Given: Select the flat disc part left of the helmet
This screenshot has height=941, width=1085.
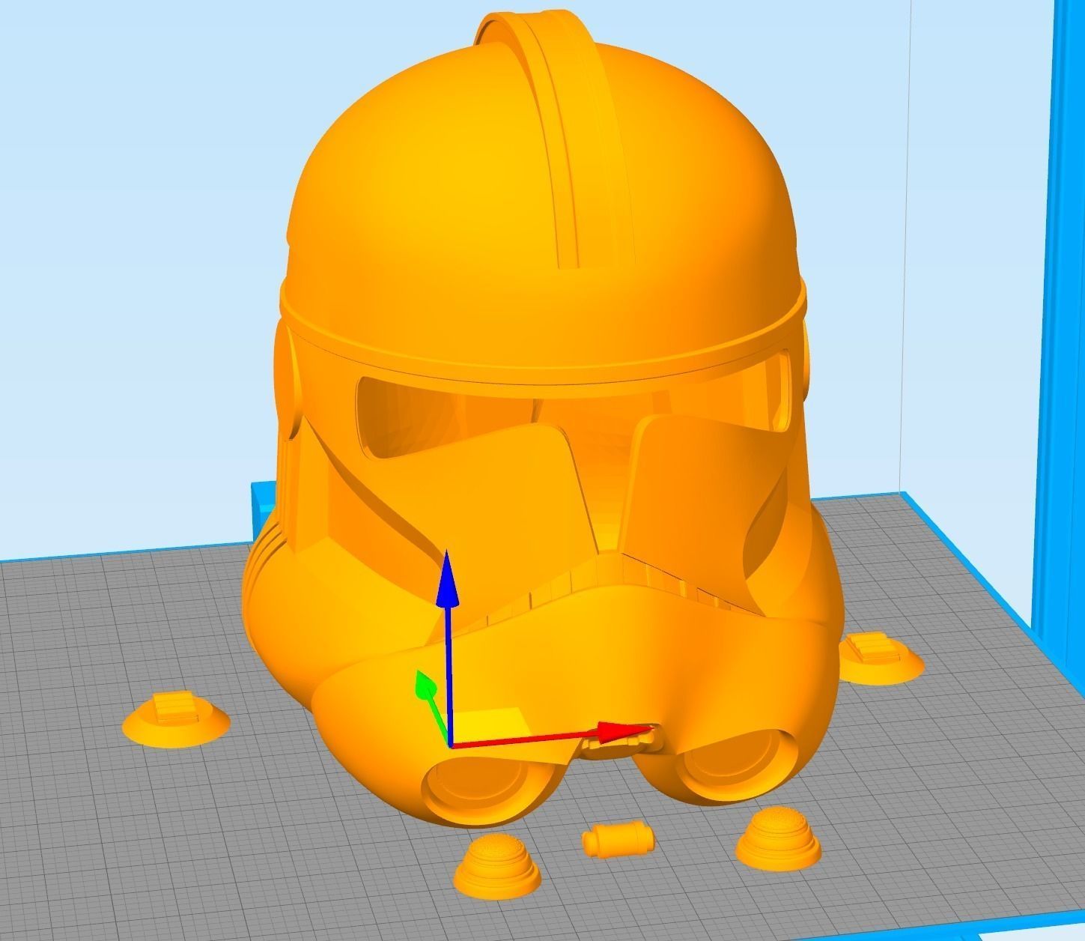Looking at the screenshot, I should point(176,719).
